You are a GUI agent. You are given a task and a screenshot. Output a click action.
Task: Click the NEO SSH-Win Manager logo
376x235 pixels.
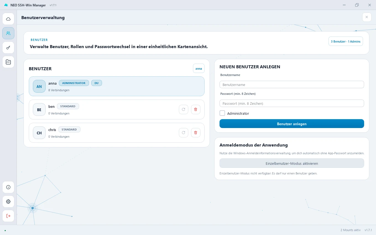click(6, 5)
